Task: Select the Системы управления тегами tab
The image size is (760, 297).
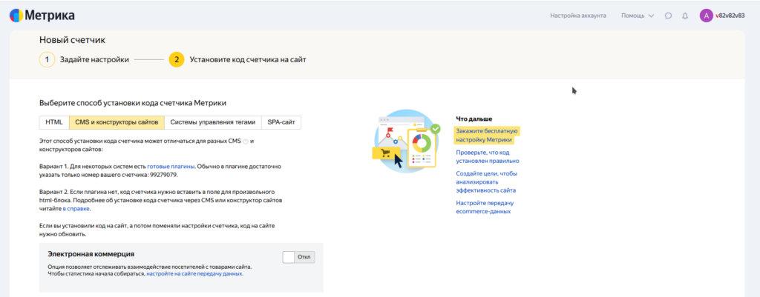Action: pyautogui.click(x=212, y=122)
